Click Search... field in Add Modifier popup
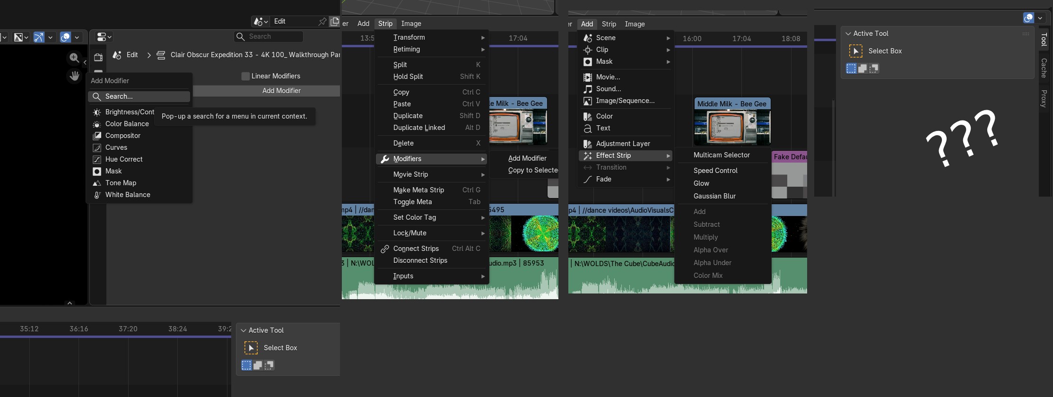The image size is (1053, 397). [139, 96]
